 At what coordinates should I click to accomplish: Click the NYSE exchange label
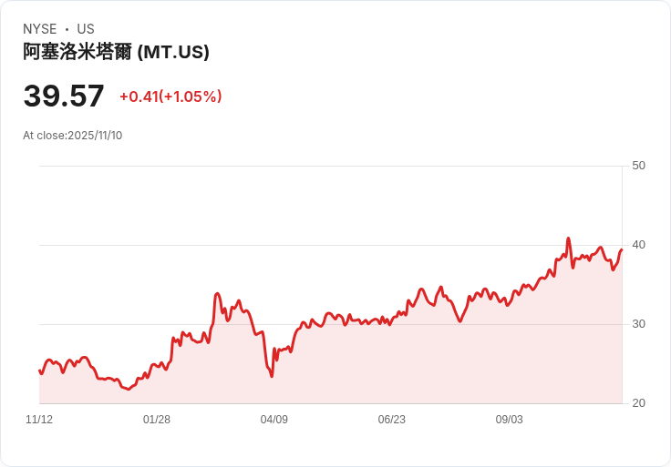[x=40, y=29]
